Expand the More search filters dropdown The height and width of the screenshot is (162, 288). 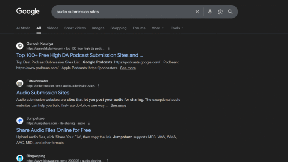157,28
